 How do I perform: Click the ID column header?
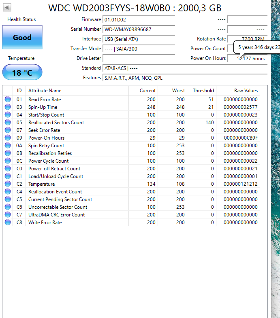(x=19, y=91)
